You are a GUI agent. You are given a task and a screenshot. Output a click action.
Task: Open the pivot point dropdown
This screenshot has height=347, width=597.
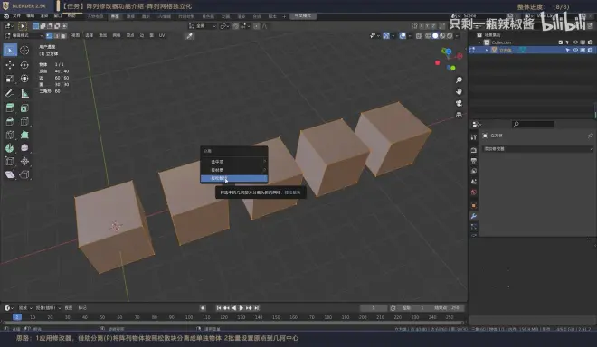pos(224,26)
